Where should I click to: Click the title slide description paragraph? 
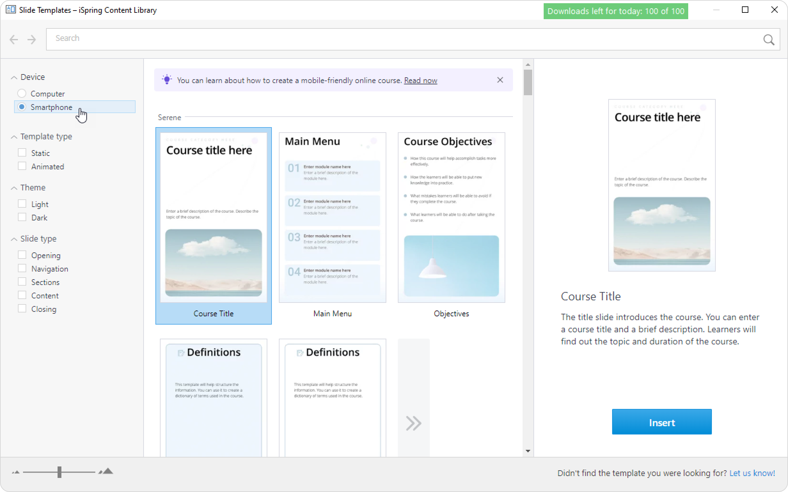tap(660, 329)
